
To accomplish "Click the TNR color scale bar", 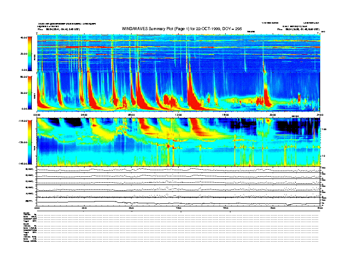I will tap(30, 142).
